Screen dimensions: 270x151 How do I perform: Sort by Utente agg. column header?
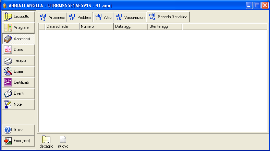coord(164,26)
